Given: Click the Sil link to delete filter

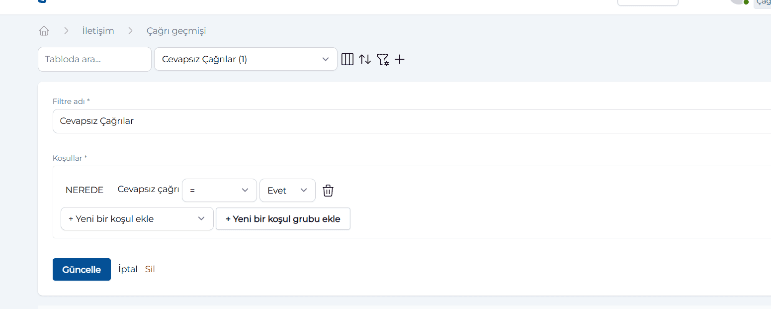Looking at the screenshot, I should click(x=150, y=269).
